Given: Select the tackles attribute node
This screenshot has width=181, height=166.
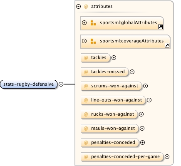Looking at the screenshot, I should tap(95, 57).
